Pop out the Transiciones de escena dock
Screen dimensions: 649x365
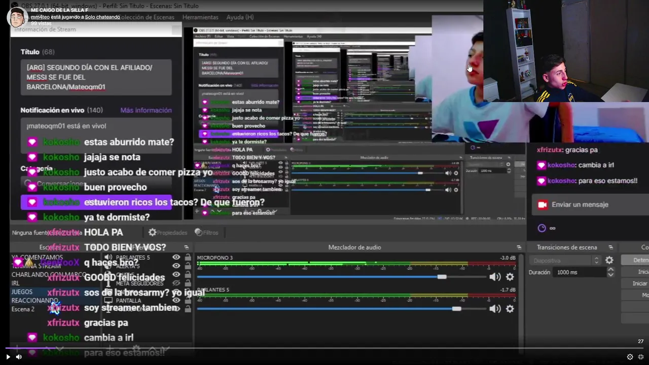click(x=611, y=247)
